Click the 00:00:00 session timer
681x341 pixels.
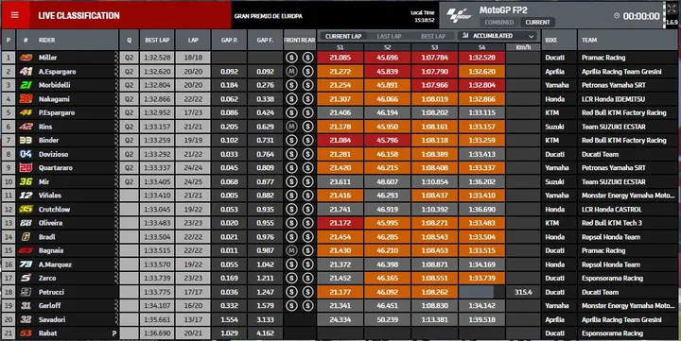click(x=641, y=16)
